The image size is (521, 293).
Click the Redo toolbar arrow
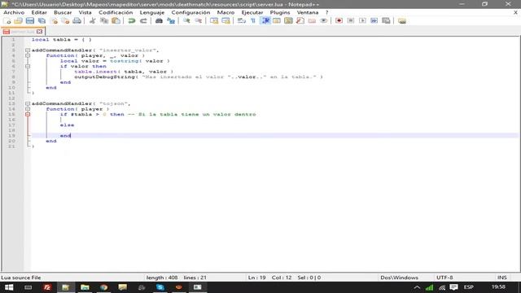click(143, 21)
